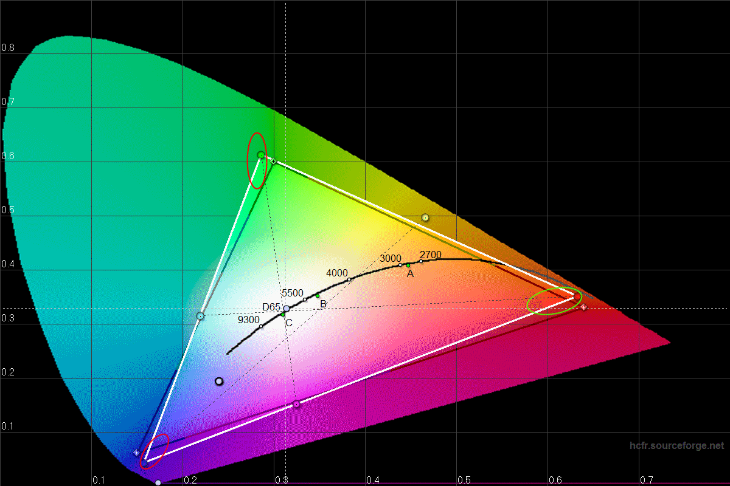The image size is (730, 486).
Task: Click the green illuminant A dot
Action: 408,265
